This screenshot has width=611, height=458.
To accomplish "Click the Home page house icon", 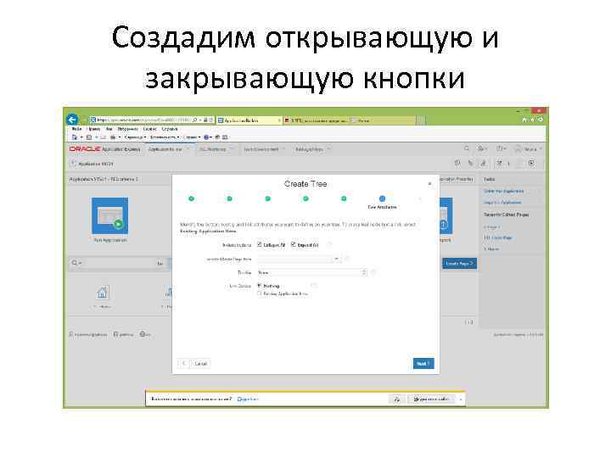I will click(x=102, y=293).
